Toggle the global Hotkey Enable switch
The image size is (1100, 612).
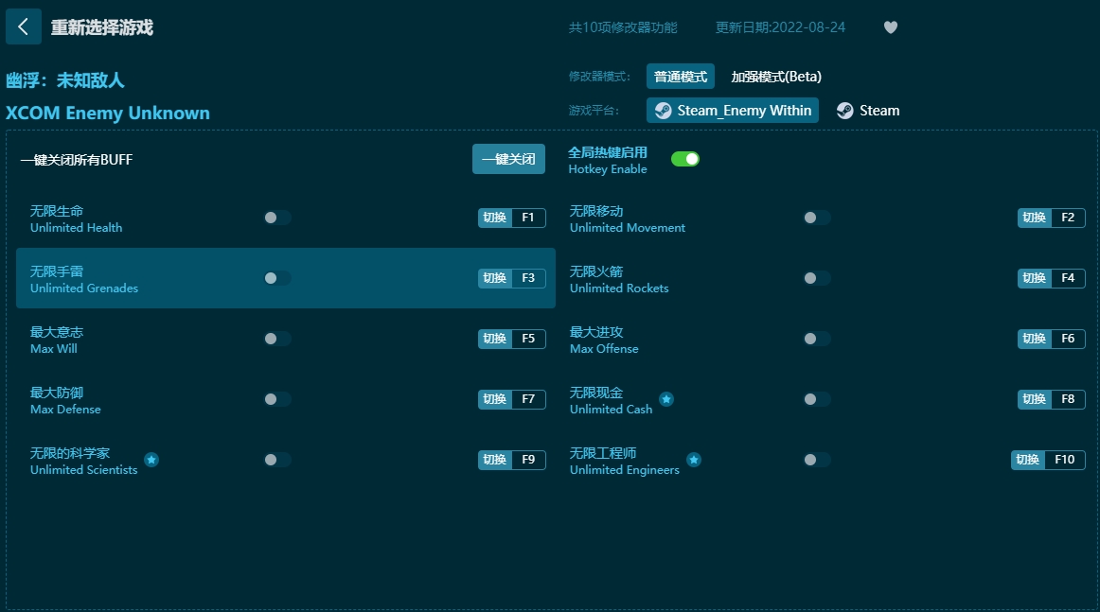point(684,159)
